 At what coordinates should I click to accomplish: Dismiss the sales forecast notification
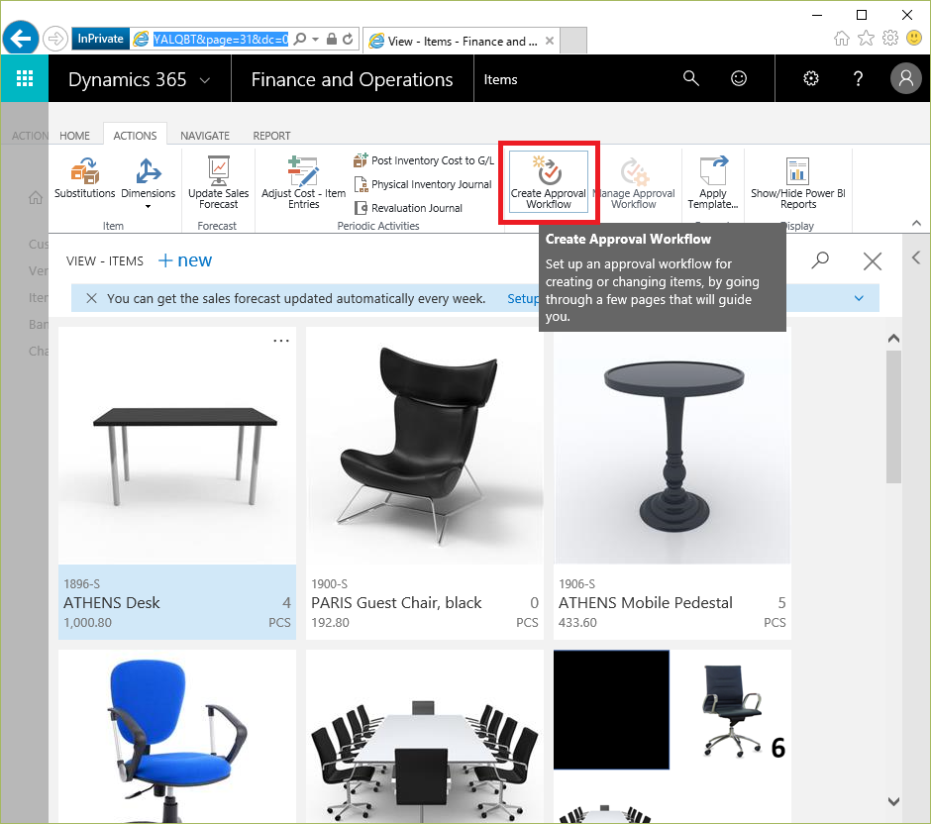tap(91, 298)
